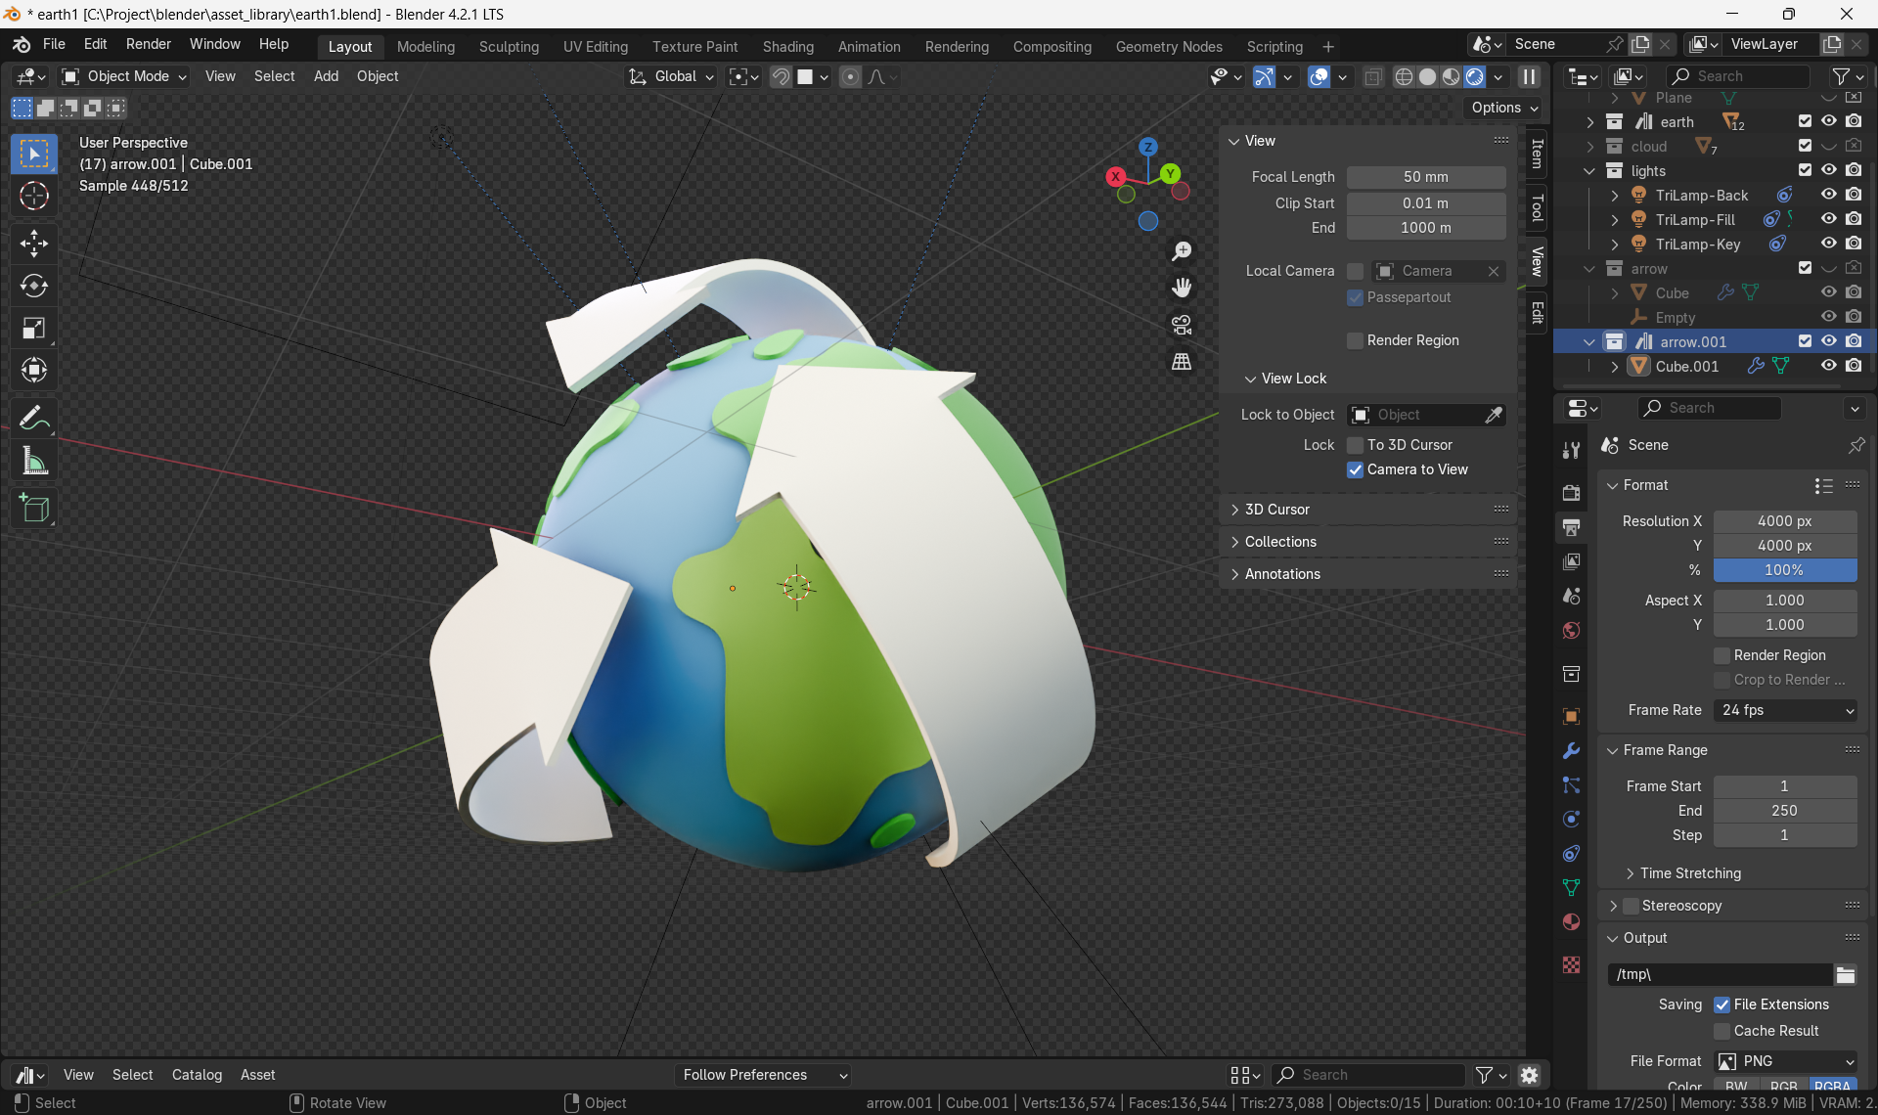Enable Render Region in View panel
1878x1115 pixels.
click(x=1355, y=340)
